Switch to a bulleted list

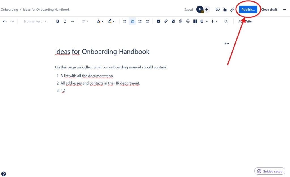coord(125,21)
